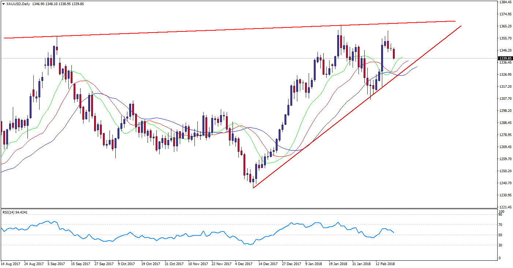Image resolution: width=513 pixels, height=268 pixels.
Task: Click the 12 Feb 2018 date label
Action: (385, 264)
